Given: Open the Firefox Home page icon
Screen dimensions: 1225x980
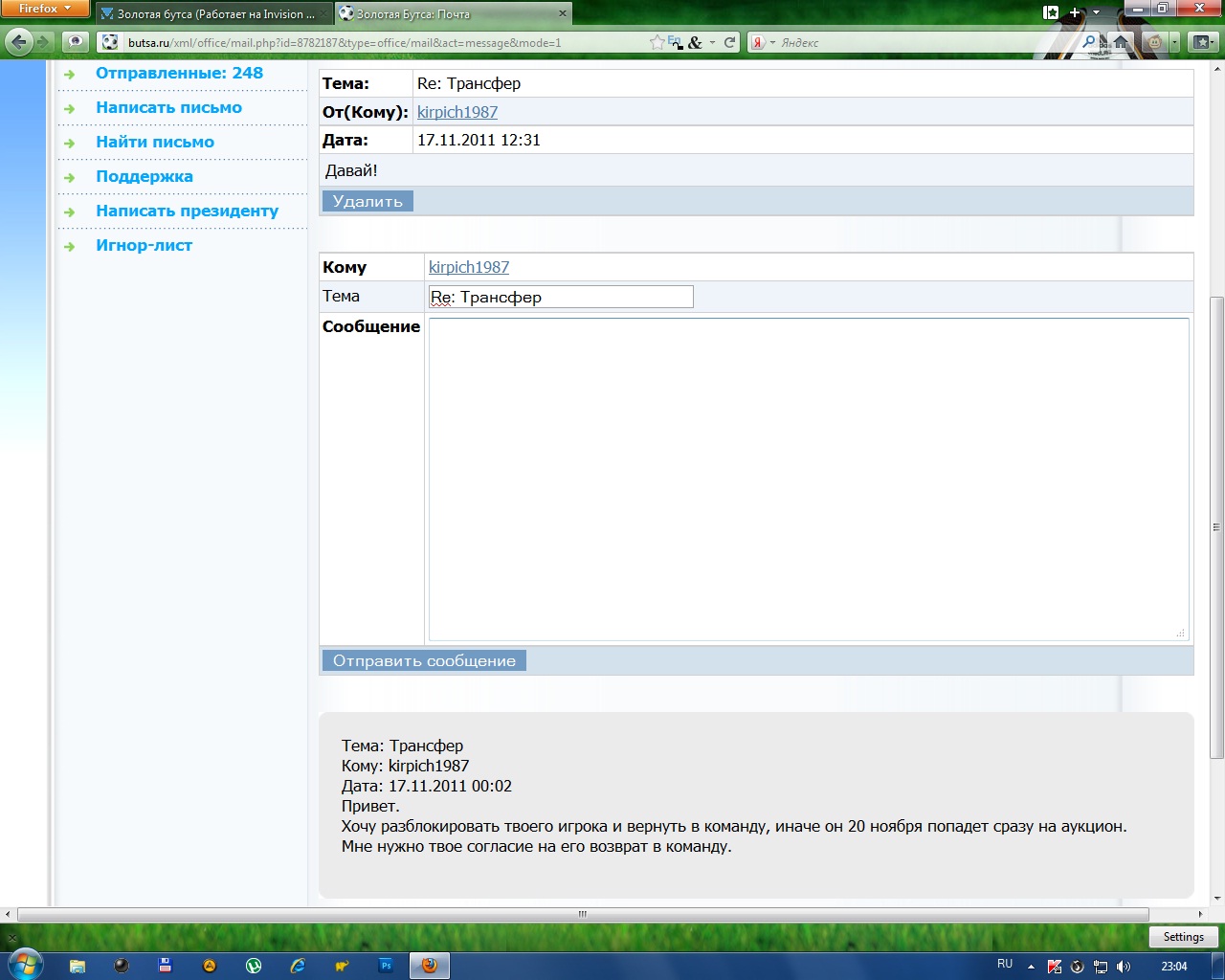Looking at the screenshot, I should click(x=1121, y=42).
